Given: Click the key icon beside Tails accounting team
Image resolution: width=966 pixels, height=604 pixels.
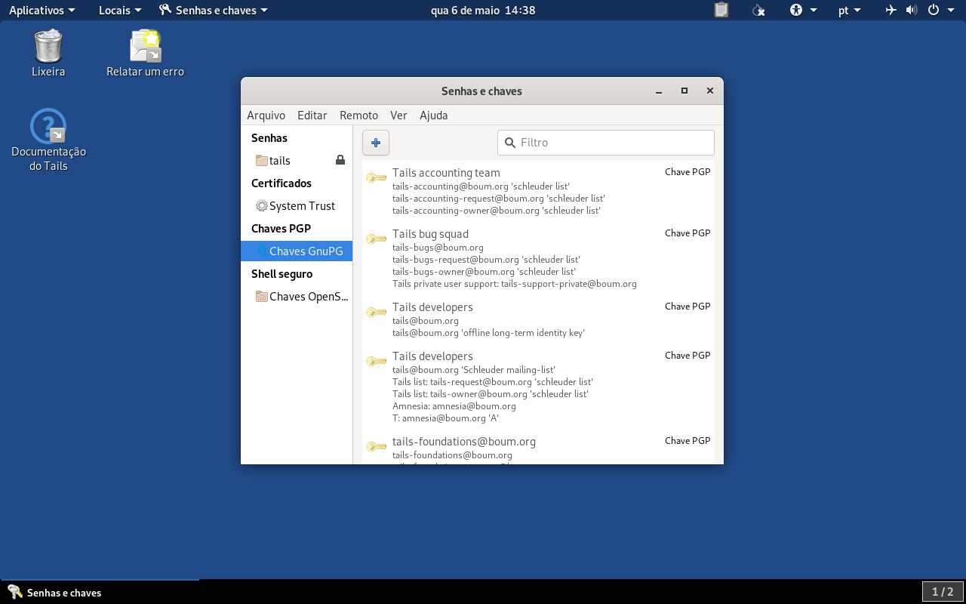Looking at the screenshot, I should click(376, 178).
